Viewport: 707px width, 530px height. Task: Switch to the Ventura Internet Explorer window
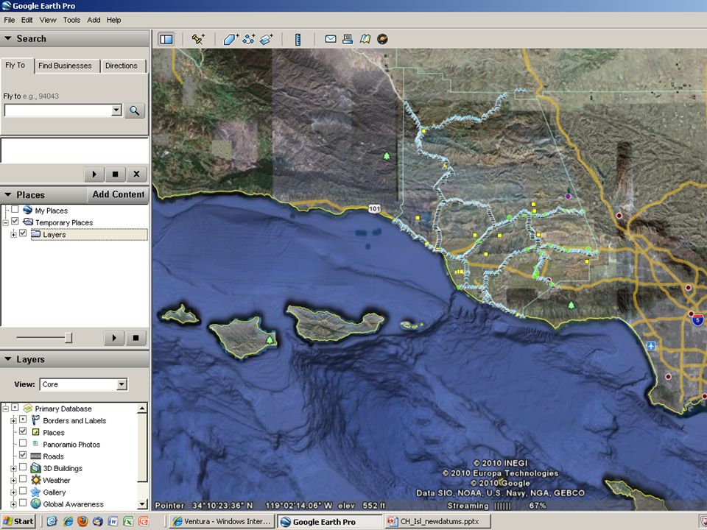coord(222,521)
